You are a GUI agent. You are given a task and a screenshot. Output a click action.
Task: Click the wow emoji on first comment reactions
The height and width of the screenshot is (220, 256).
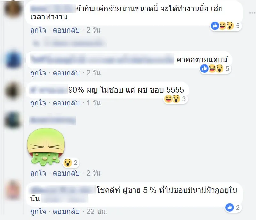click(x=230, y=26)
